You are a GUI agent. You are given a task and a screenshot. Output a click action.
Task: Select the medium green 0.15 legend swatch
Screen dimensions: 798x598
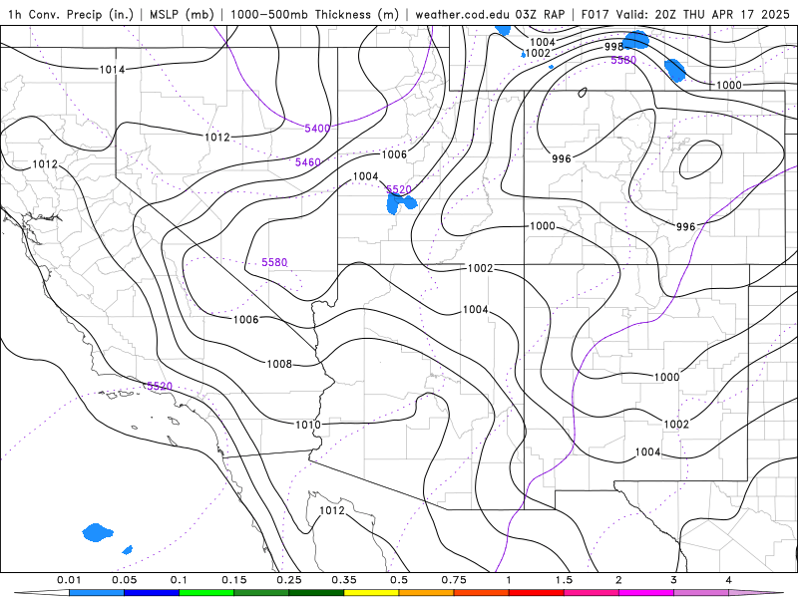[261, 593]
